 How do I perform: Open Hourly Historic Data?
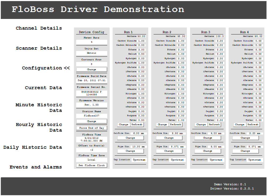[39, 127]
